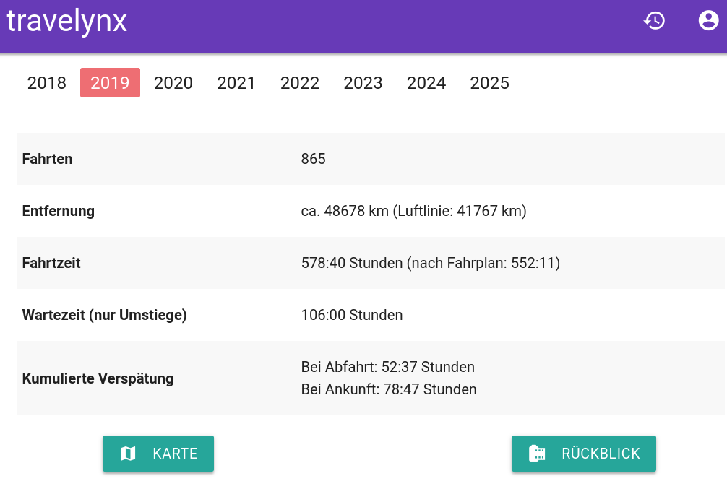Viewport: 727px width, 481px height.
Task: Click the Fahrten count value 865
Action: [314, 159]
